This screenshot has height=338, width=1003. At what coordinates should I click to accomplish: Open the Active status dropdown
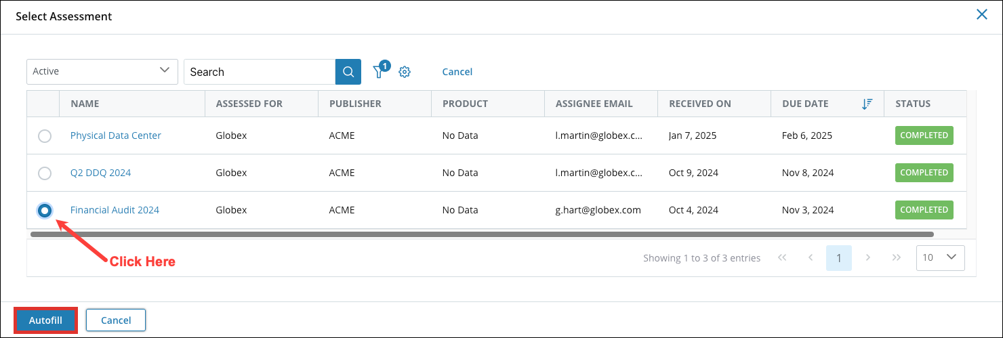tap(102, 72)
